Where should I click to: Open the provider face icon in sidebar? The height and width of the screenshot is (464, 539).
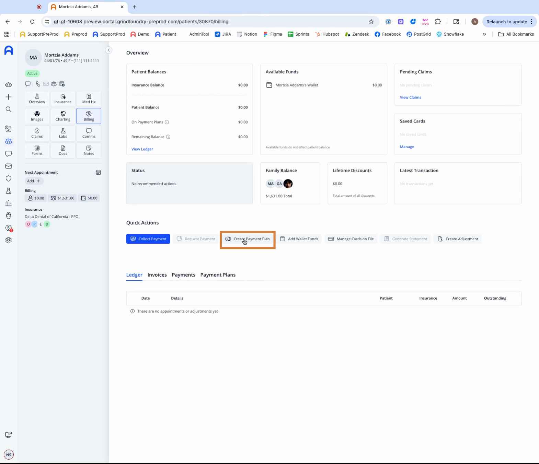pos(9,216)
